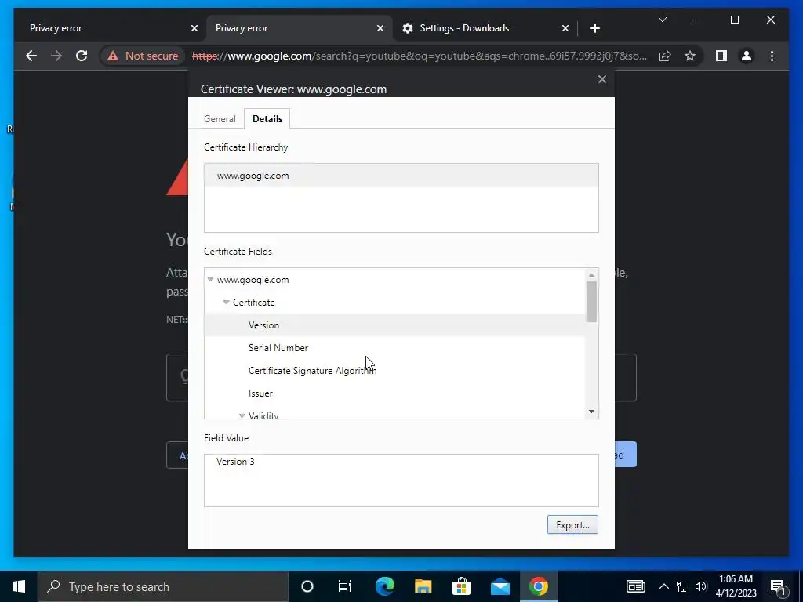Image resolution: width=803 pixels, height=602 pixels.
Task: Click the Version 3 field value text
Action: [235, 461]
